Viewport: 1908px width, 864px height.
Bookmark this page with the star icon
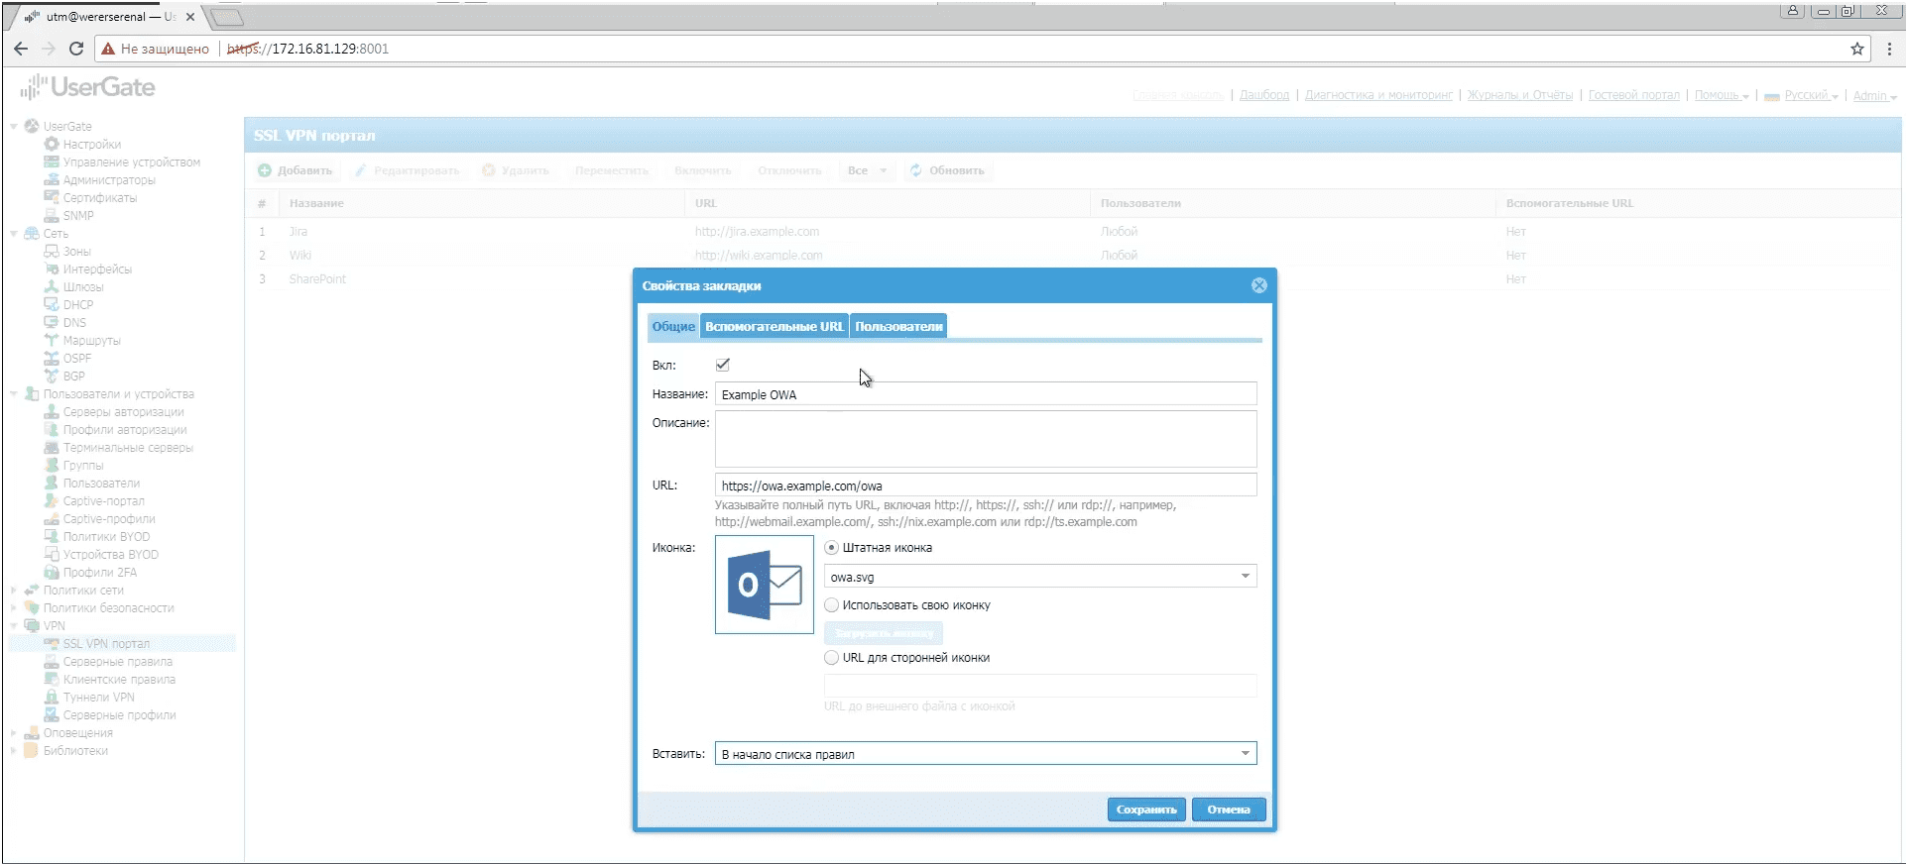(1857, 49)
